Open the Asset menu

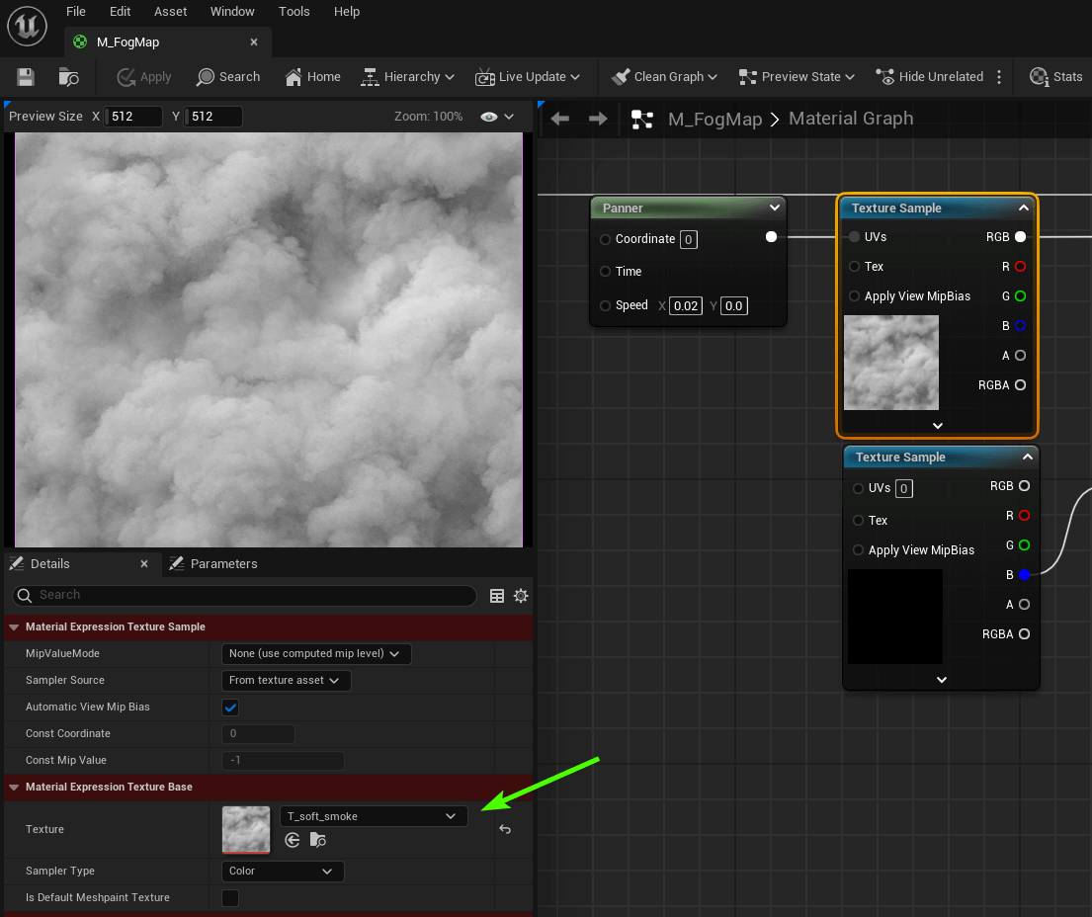click(x=170, y=12)
